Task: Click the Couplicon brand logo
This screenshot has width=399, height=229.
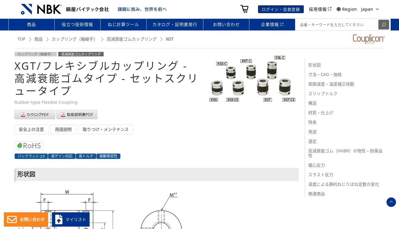Action: tap(369, 39)
